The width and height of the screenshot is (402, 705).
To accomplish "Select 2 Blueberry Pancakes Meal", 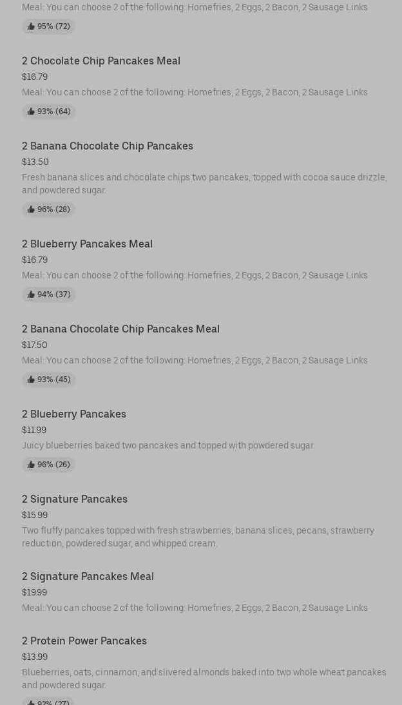I will pos(87,244).
